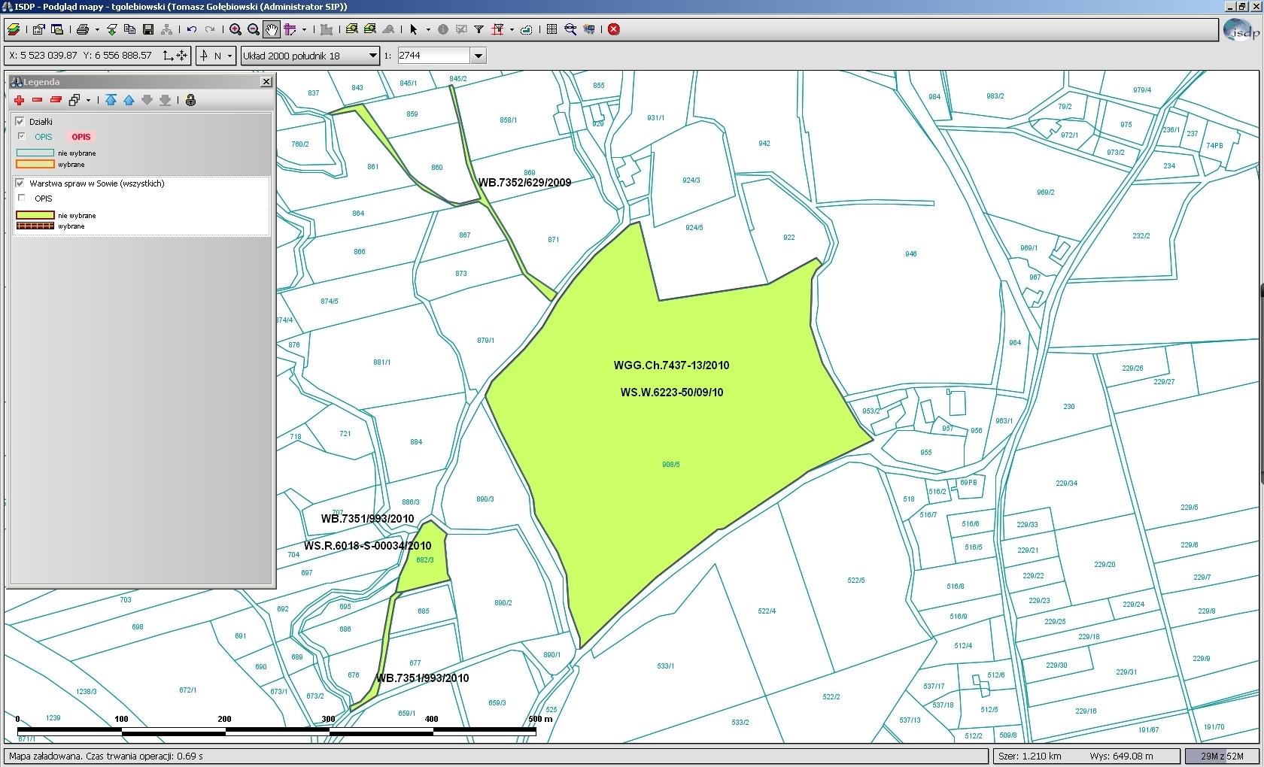
Task: Open the map scale dropdown arrow
Action: 478,56
